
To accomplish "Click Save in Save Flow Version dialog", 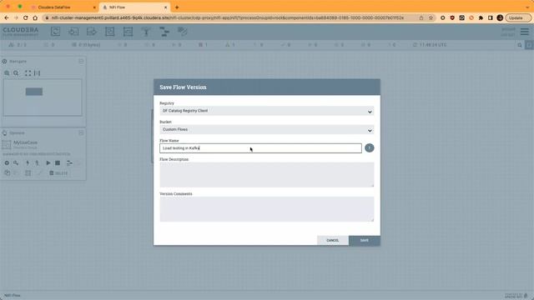I will (365, 241).
